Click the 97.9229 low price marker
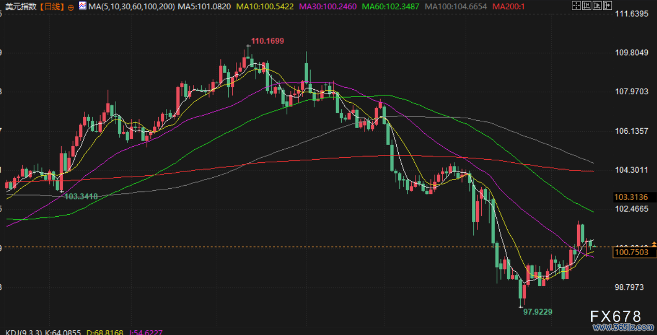The image size is (657, 335). coord(538,312)
